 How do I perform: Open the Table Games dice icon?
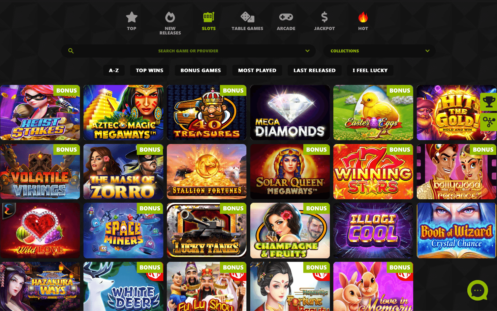[x=247, y=17]
